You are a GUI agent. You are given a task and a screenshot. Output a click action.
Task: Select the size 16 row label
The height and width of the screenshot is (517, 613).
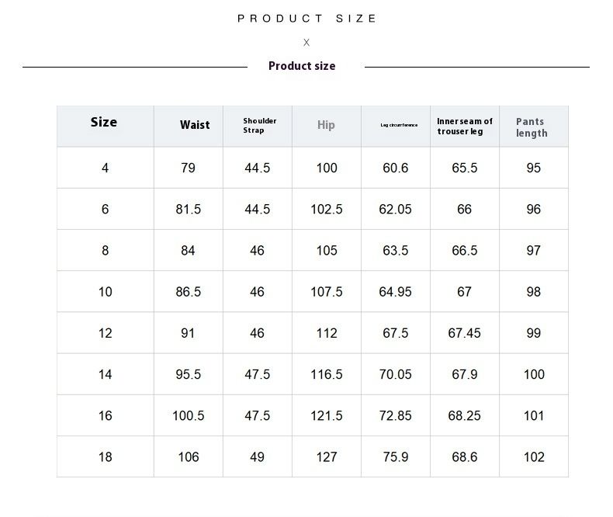[105, 416]
